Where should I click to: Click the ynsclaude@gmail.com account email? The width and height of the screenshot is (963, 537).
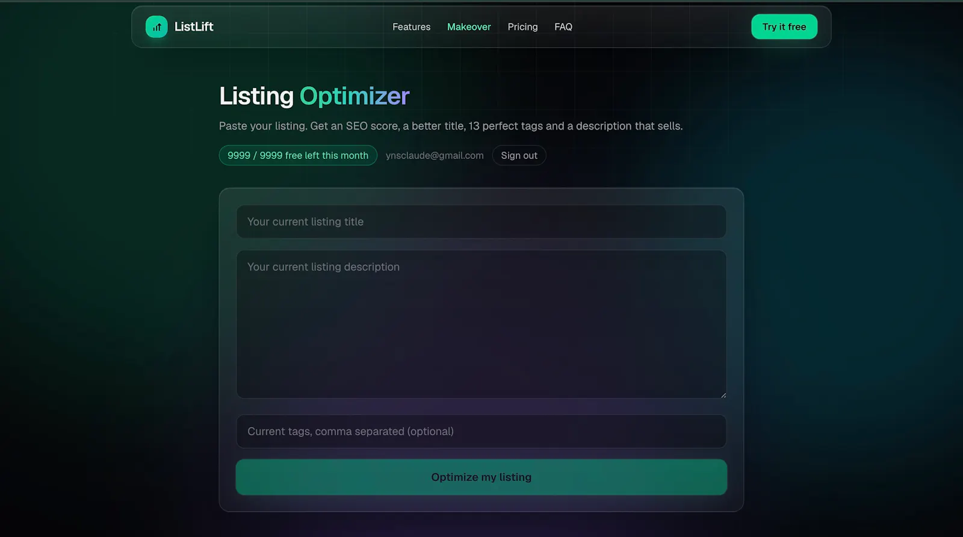point(435,155)
